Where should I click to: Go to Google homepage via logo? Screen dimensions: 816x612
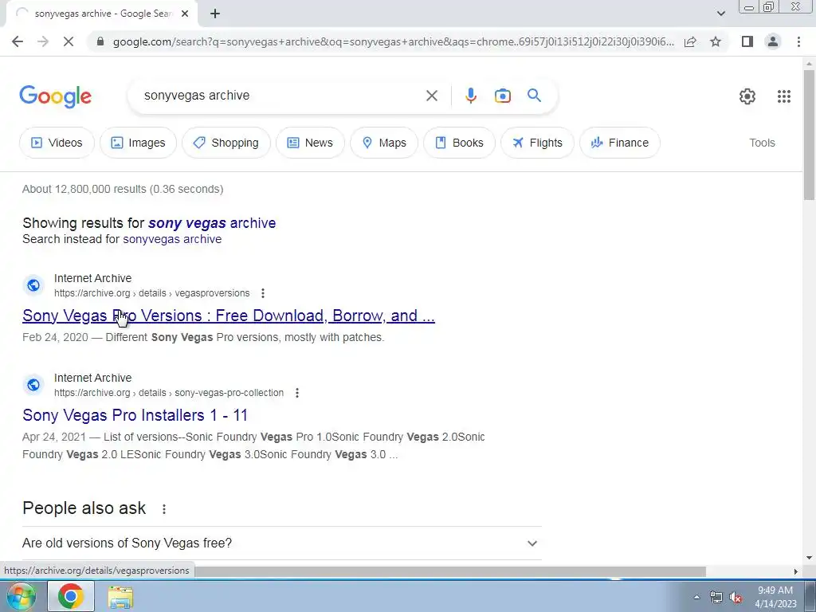55,96
